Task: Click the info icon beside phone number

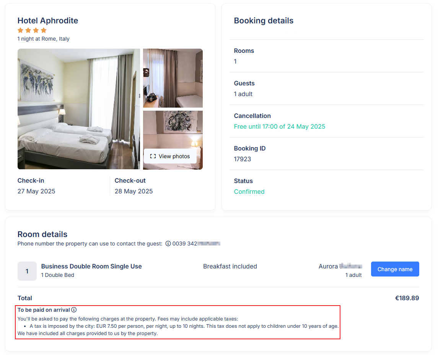Action: [168, 244]
